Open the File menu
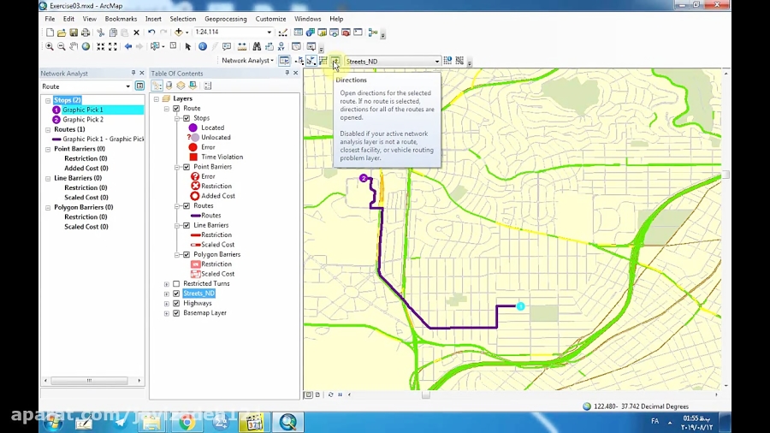 click(50, 19)
